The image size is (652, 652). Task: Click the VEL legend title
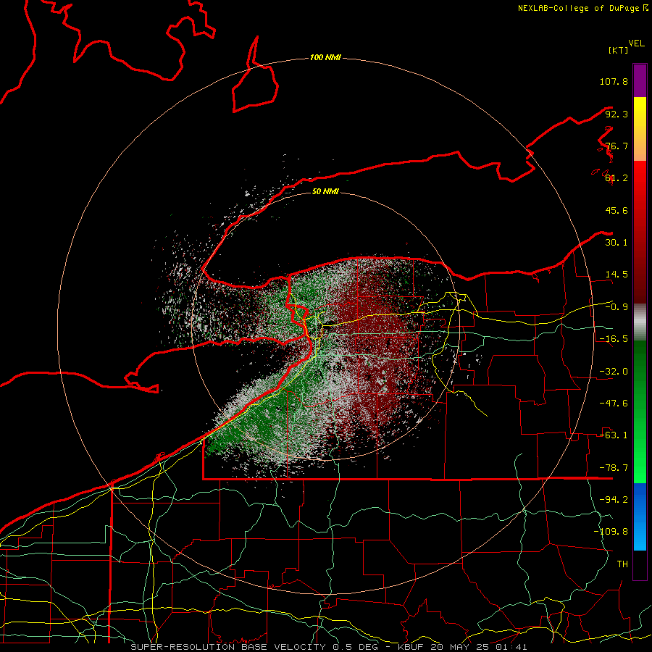click(636, 43)
